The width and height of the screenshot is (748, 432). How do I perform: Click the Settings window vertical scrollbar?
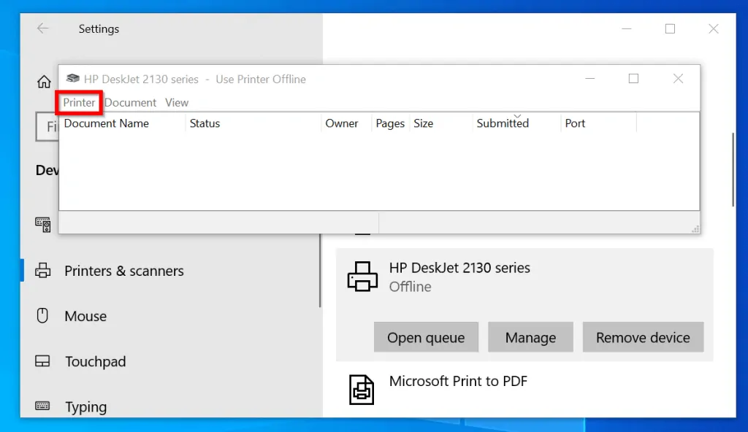(x=732, y=169)
